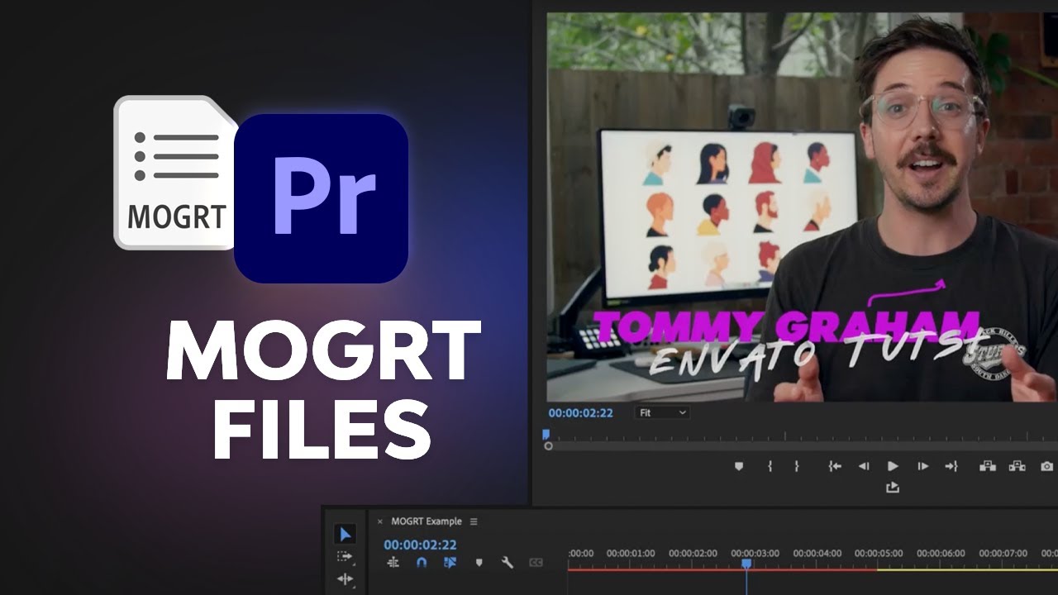Click the 00:00:04:00 mark on the ruler
1058x595 pixels.
(x=817, y=553)
